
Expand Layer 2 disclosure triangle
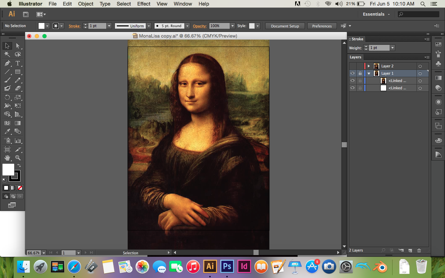369,66
